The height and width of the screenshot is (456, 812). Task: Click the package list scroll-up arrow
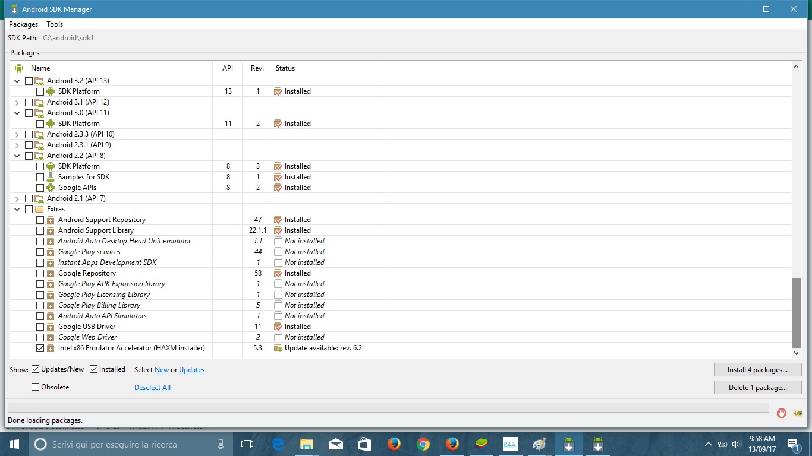[x=797, y=67]
